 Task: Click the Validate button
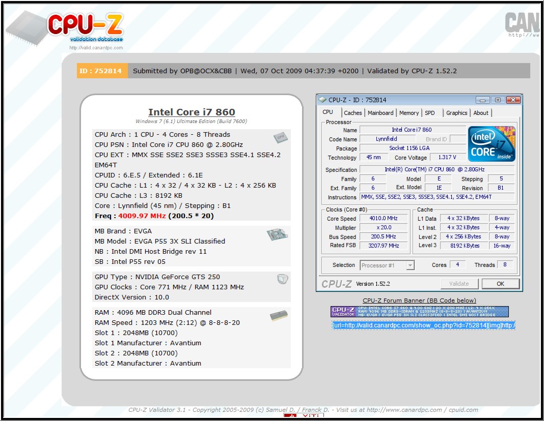point(459,284)
